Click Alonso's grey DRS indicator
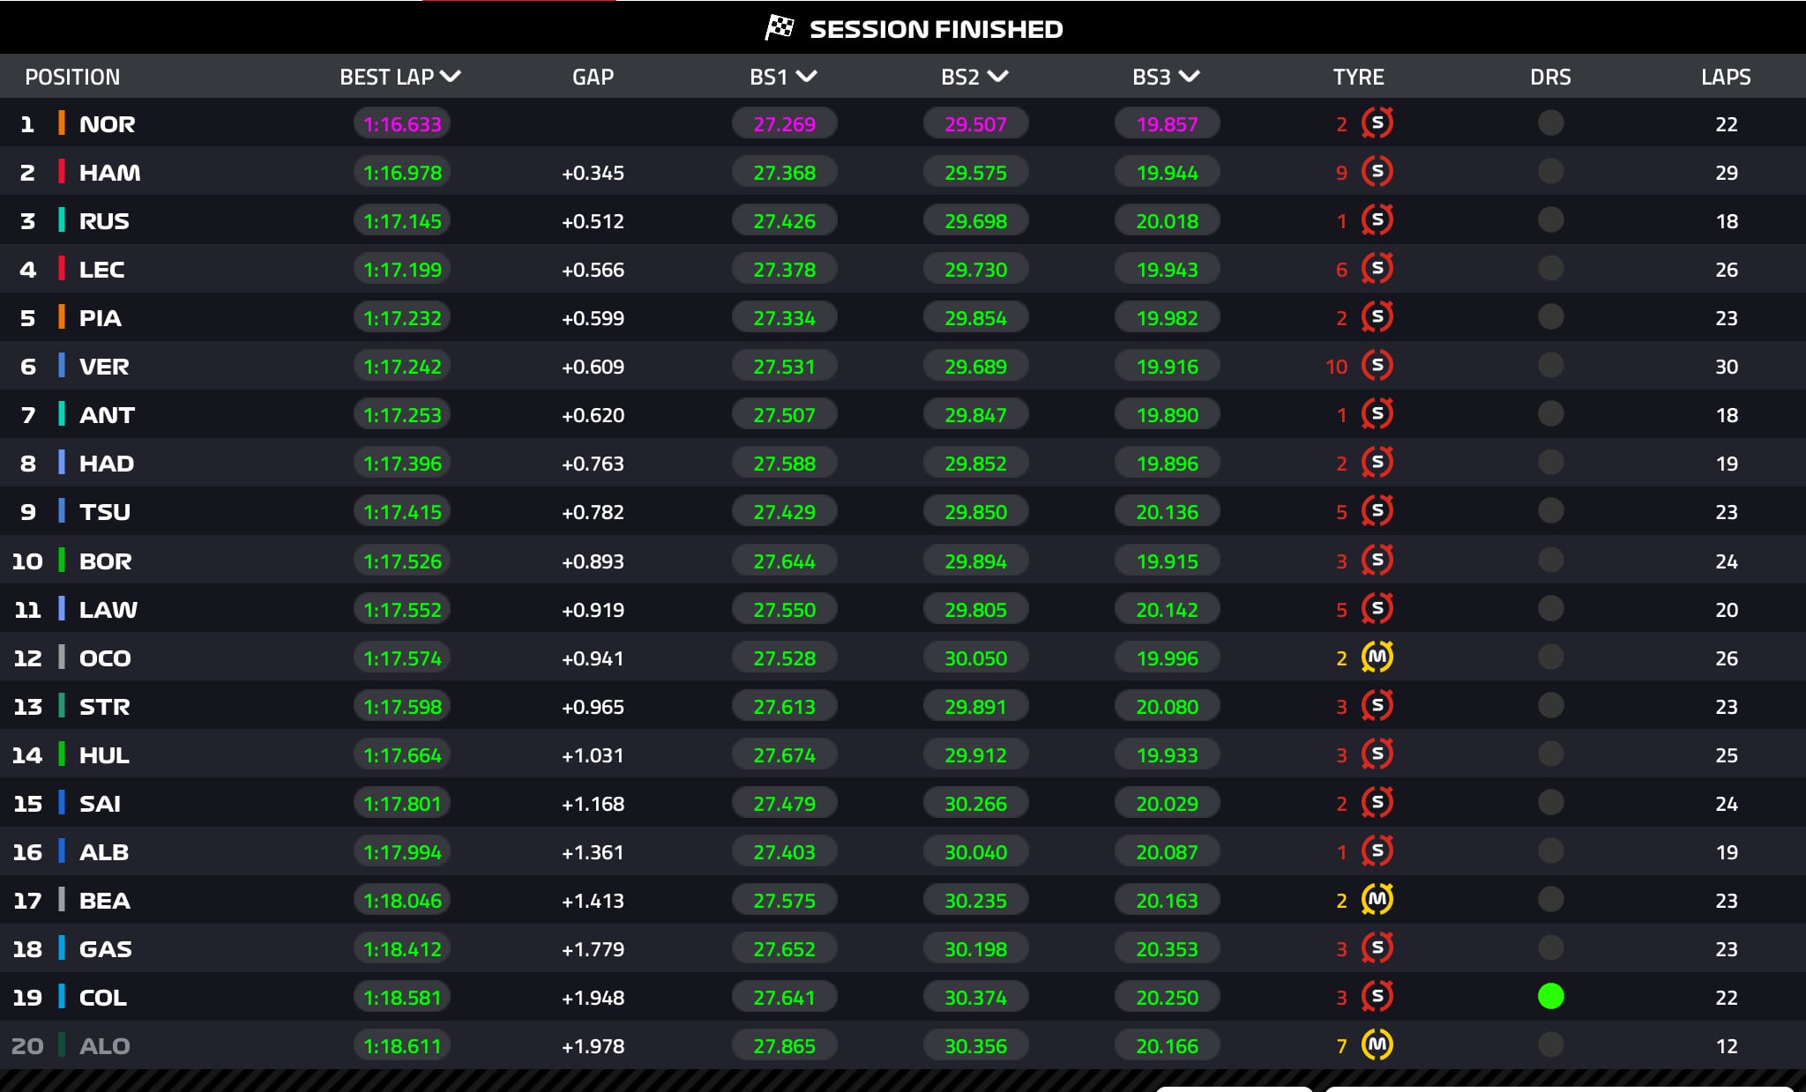The image size is (1806, 1092). 1550,1044
